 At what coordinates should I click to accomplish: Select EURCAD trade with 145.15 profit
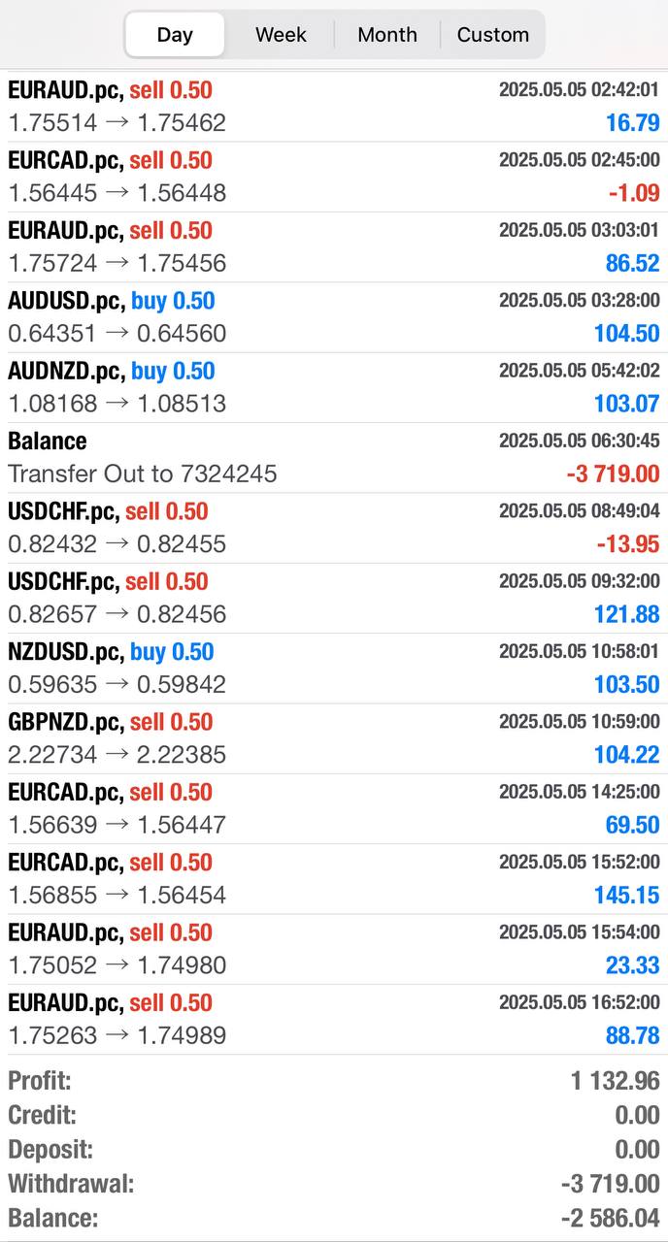334,878
